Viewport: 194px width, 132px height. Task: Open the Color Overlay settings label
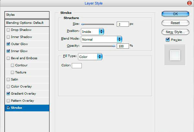tap(21, 87)
